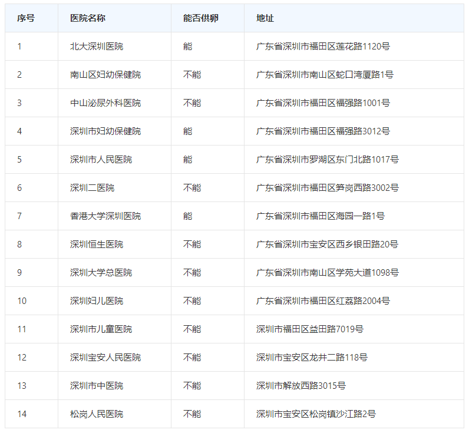Select hospital name 深圳市人民医院

click(101, 160)
